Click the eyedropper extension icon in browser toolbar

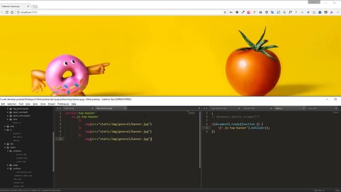pos(243,12)
